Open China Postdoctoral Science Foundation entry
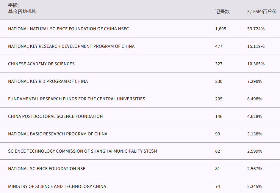 55,116
